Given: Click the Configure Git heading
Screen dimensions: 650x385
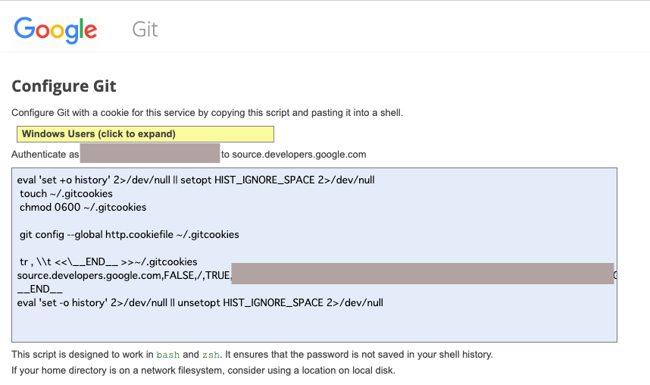Looking at the screenshot, I should [64, 86].
